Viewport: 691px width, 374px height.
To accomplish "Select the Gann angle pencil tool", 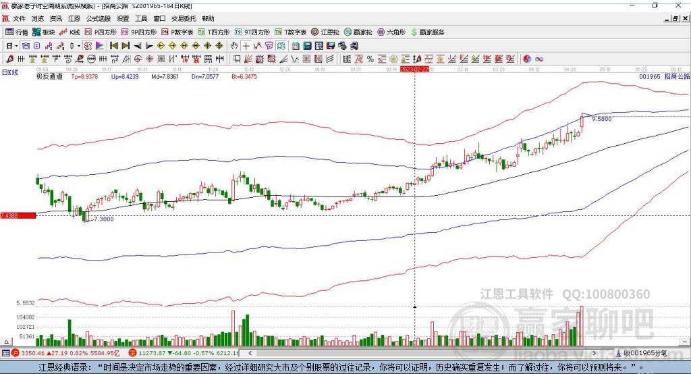I will [x=9, y=59].
